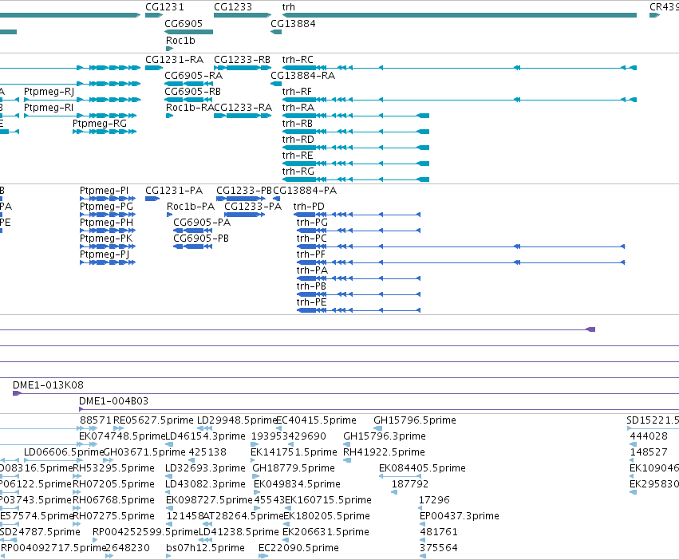This screenshot has width=679, height=560.
Task: Click CG1233-RA transcript label
Action: point(243,108)
